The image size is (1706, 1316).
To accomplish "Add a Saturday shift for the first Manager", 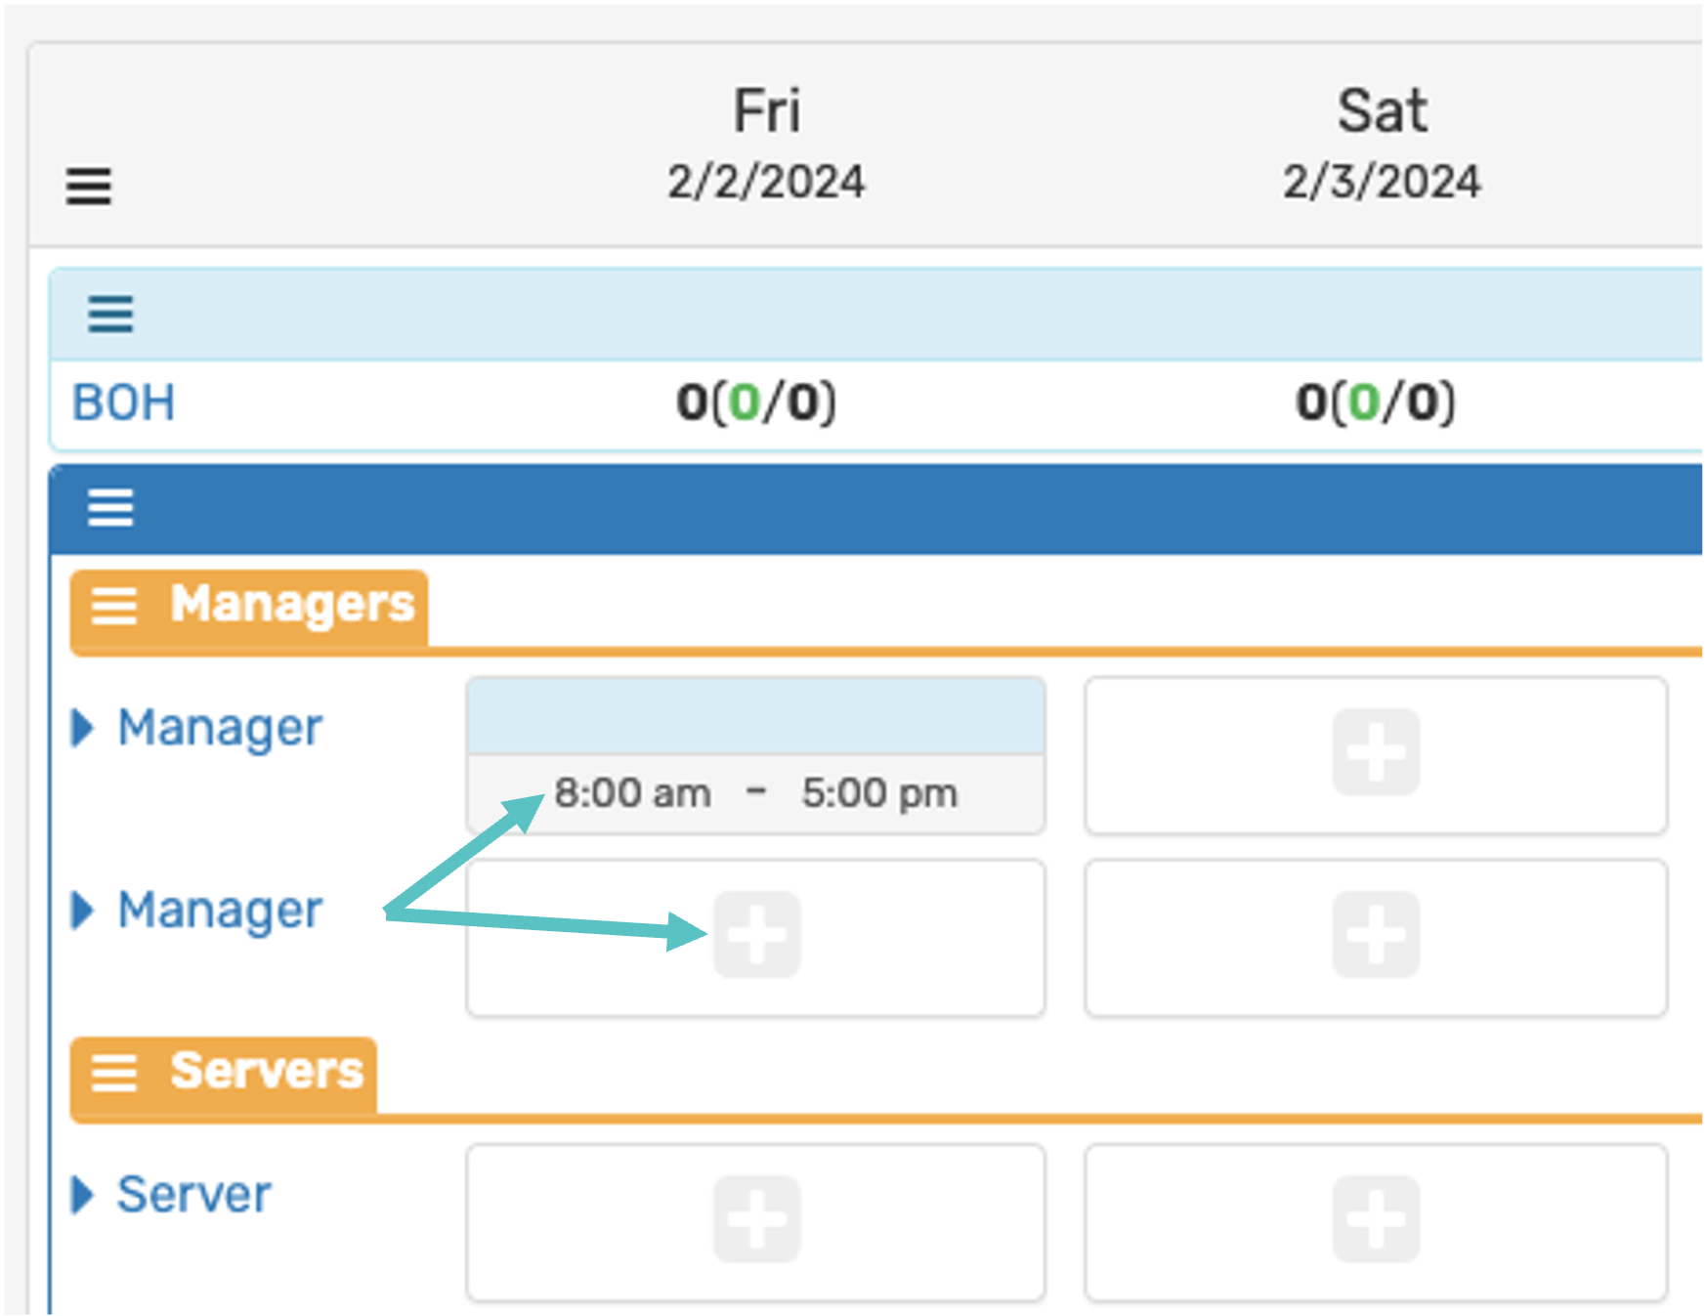I will pos(1375,752).
